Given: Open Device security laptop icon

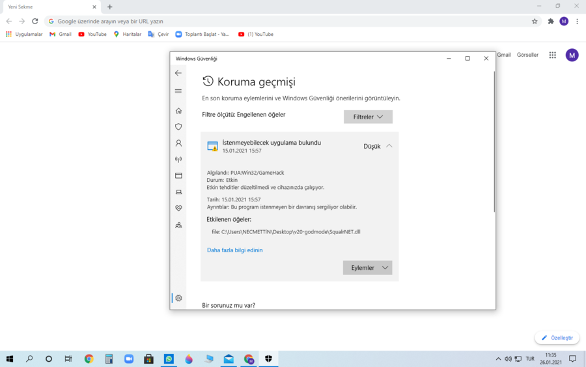Looking at the screenshot, I should pyautogui.click(x=178, y=192).
